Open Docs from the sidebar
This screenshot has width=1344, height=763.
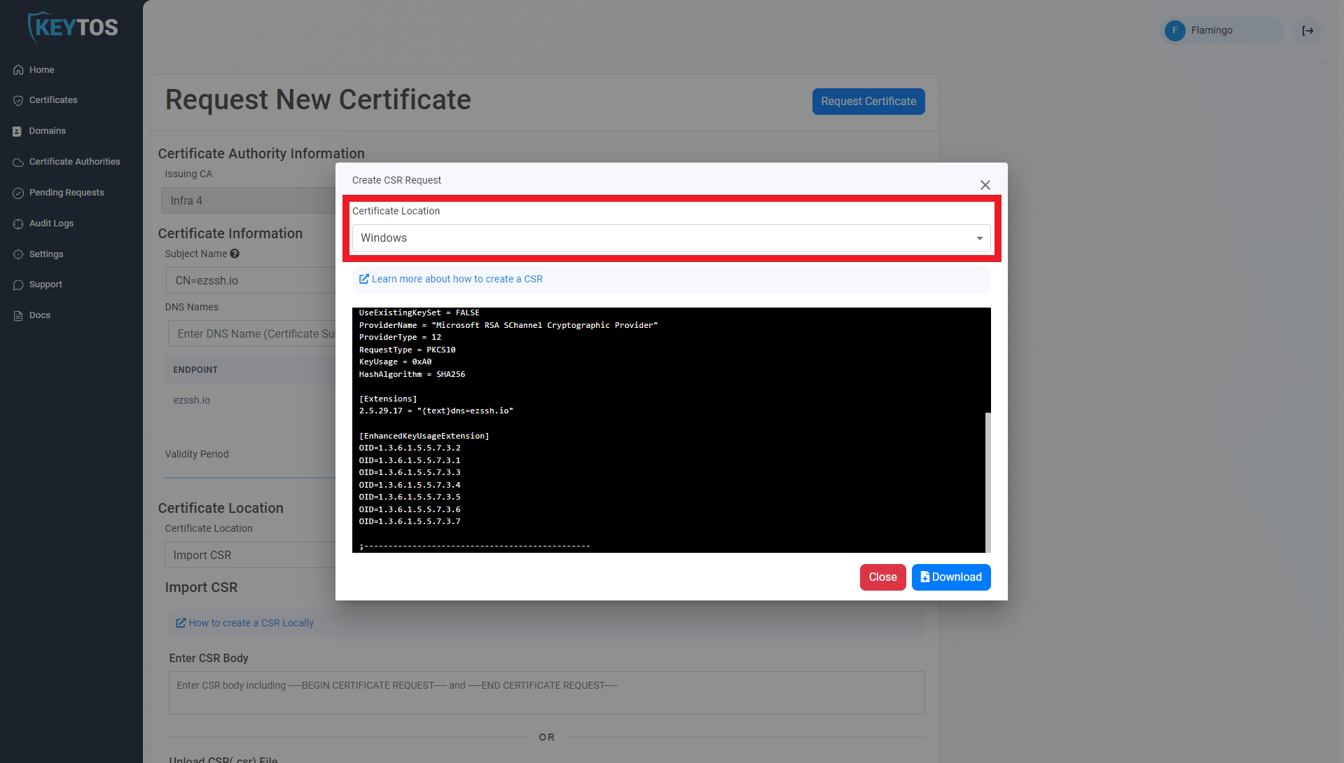[18, 315]
